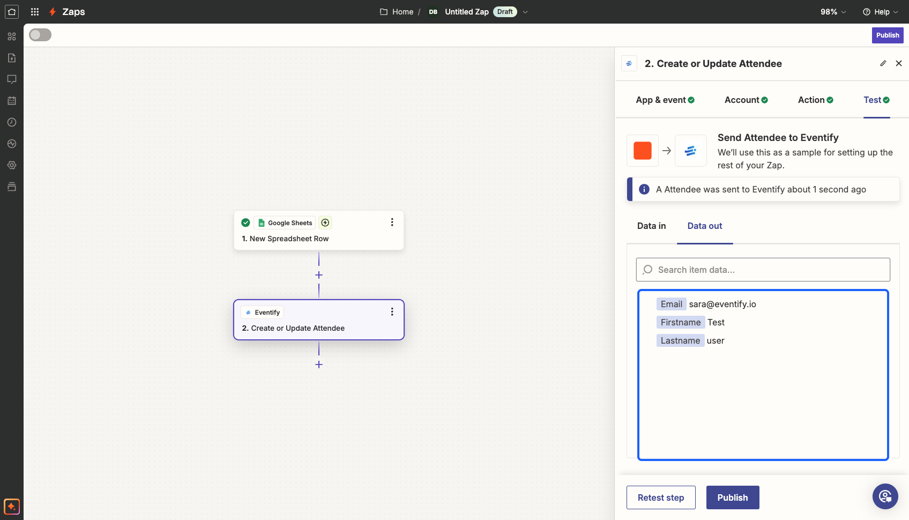Click the Home folder icon in breadcrumb
This screenshot has height=520, width=909.
click(x=384, y=12)
